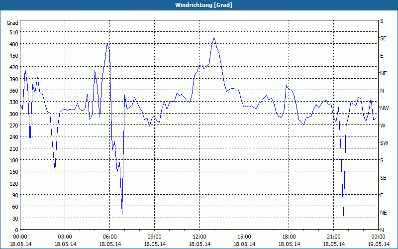
Task: Click the 18.05.14 date under first 00:00
Action: [x=20, y=244]
